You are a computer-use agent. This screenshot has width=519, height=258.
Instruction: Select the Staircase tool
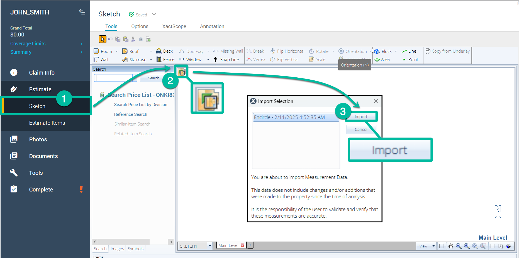point(134,60)
